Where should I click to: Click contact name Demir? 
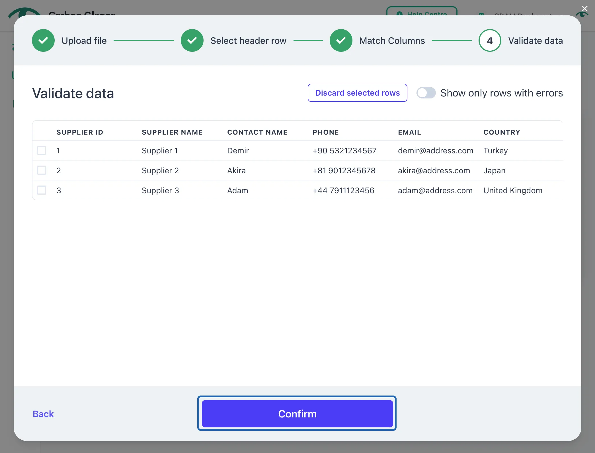pos(238,151)
